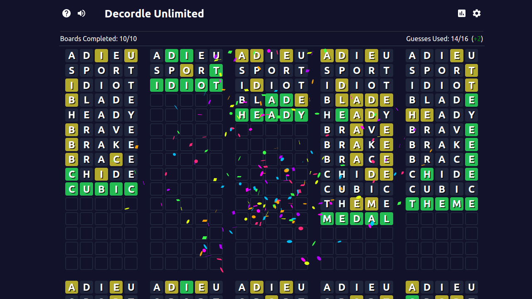Click green T ending the solved IDIOT row
Screen dimensions: 532x299
pyautogui.click(x=216, y=86)
